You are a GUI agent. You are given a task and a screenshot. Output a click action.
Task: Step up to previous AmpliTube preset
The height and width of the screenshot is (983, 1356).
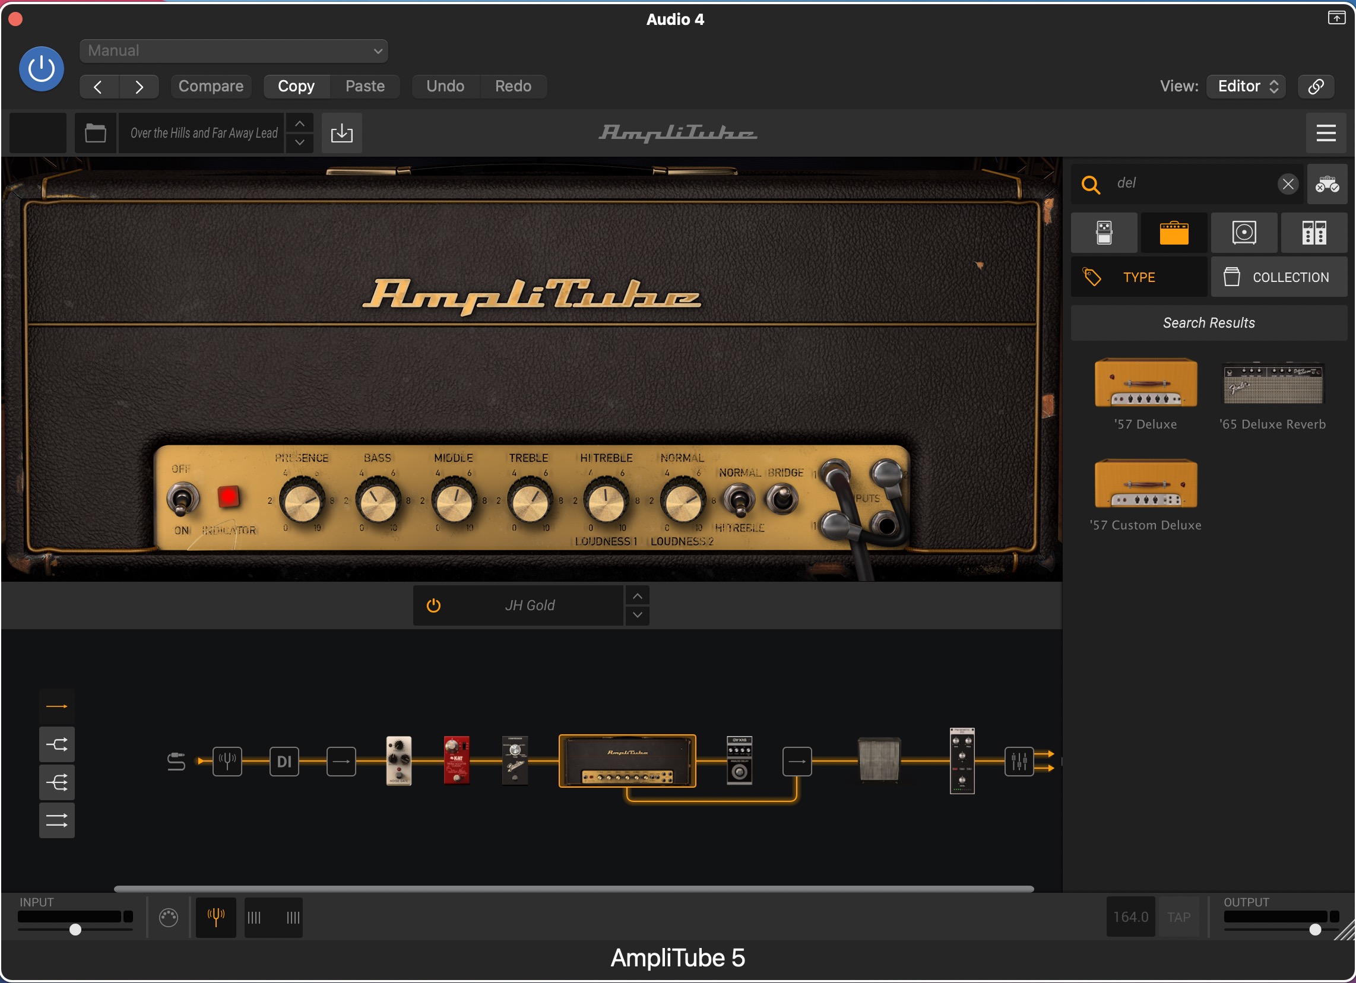(300, 123)
